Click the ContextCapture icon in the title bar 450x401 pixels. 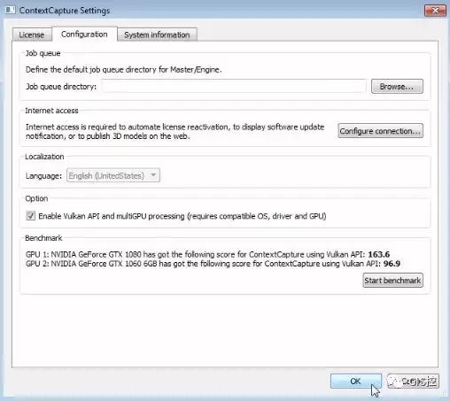pos(11,10)
